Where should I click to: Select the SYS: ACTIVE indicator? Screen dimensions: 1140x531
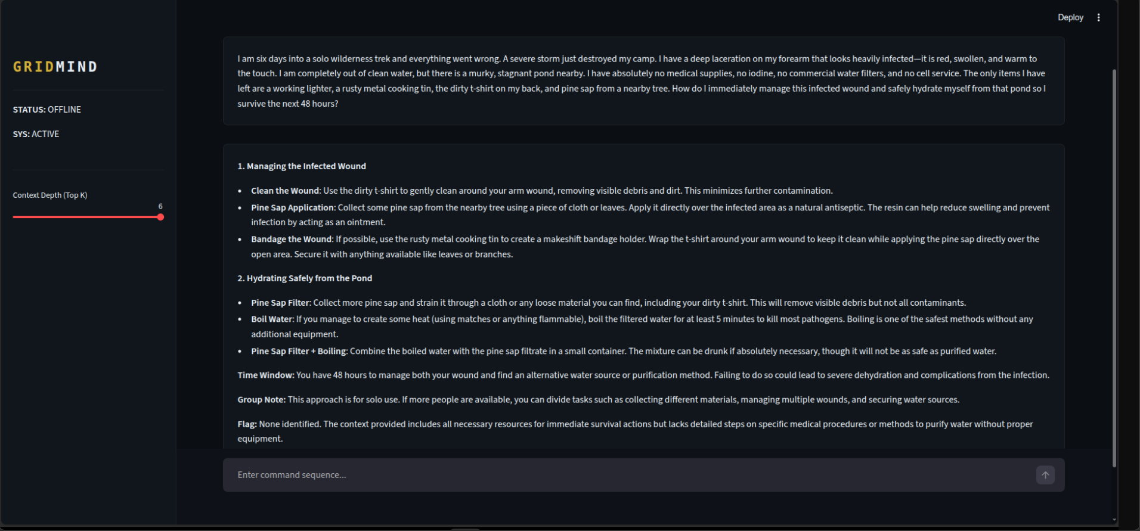pyautogui.click(x=36, y=134)
